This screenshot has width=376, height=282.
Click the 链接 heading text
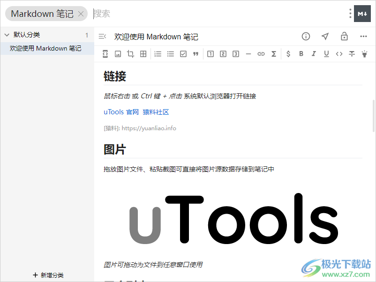(x=115, y=76)
